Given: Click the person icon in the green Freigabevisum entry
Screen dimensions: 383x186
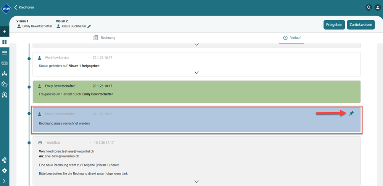Looking at the screenshot, I should click(x=39, y=86).
